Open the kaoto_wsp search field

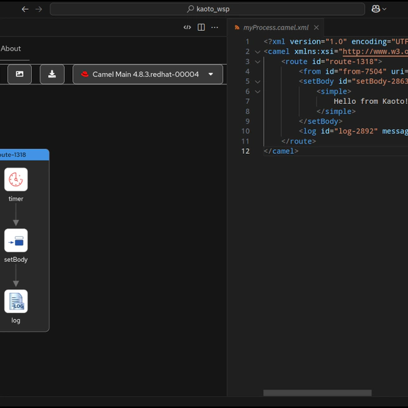207,9
